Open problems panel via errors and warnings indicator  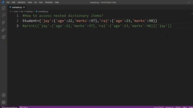24,107
